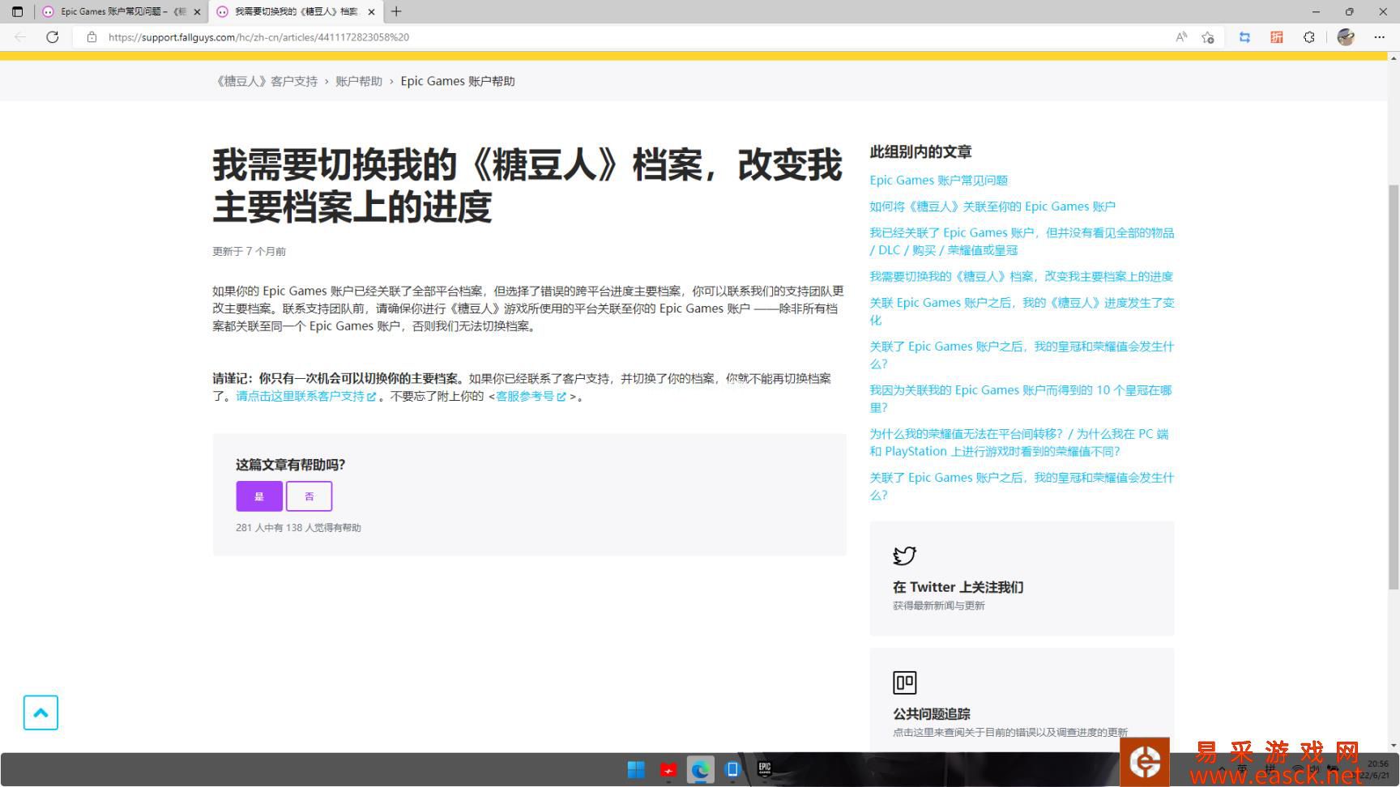Go to 账户帮助 breadcrumb
This screenshot has width=1400, height=787.
[359, 81]
